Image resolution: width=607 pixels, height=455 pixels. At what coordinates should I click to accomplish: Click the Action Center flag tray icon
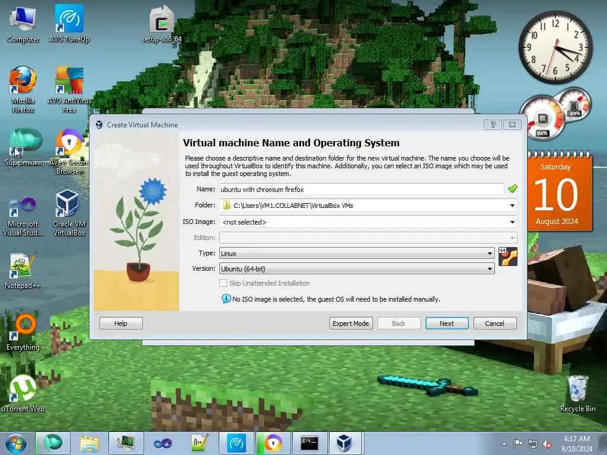(x=518, y=444)
